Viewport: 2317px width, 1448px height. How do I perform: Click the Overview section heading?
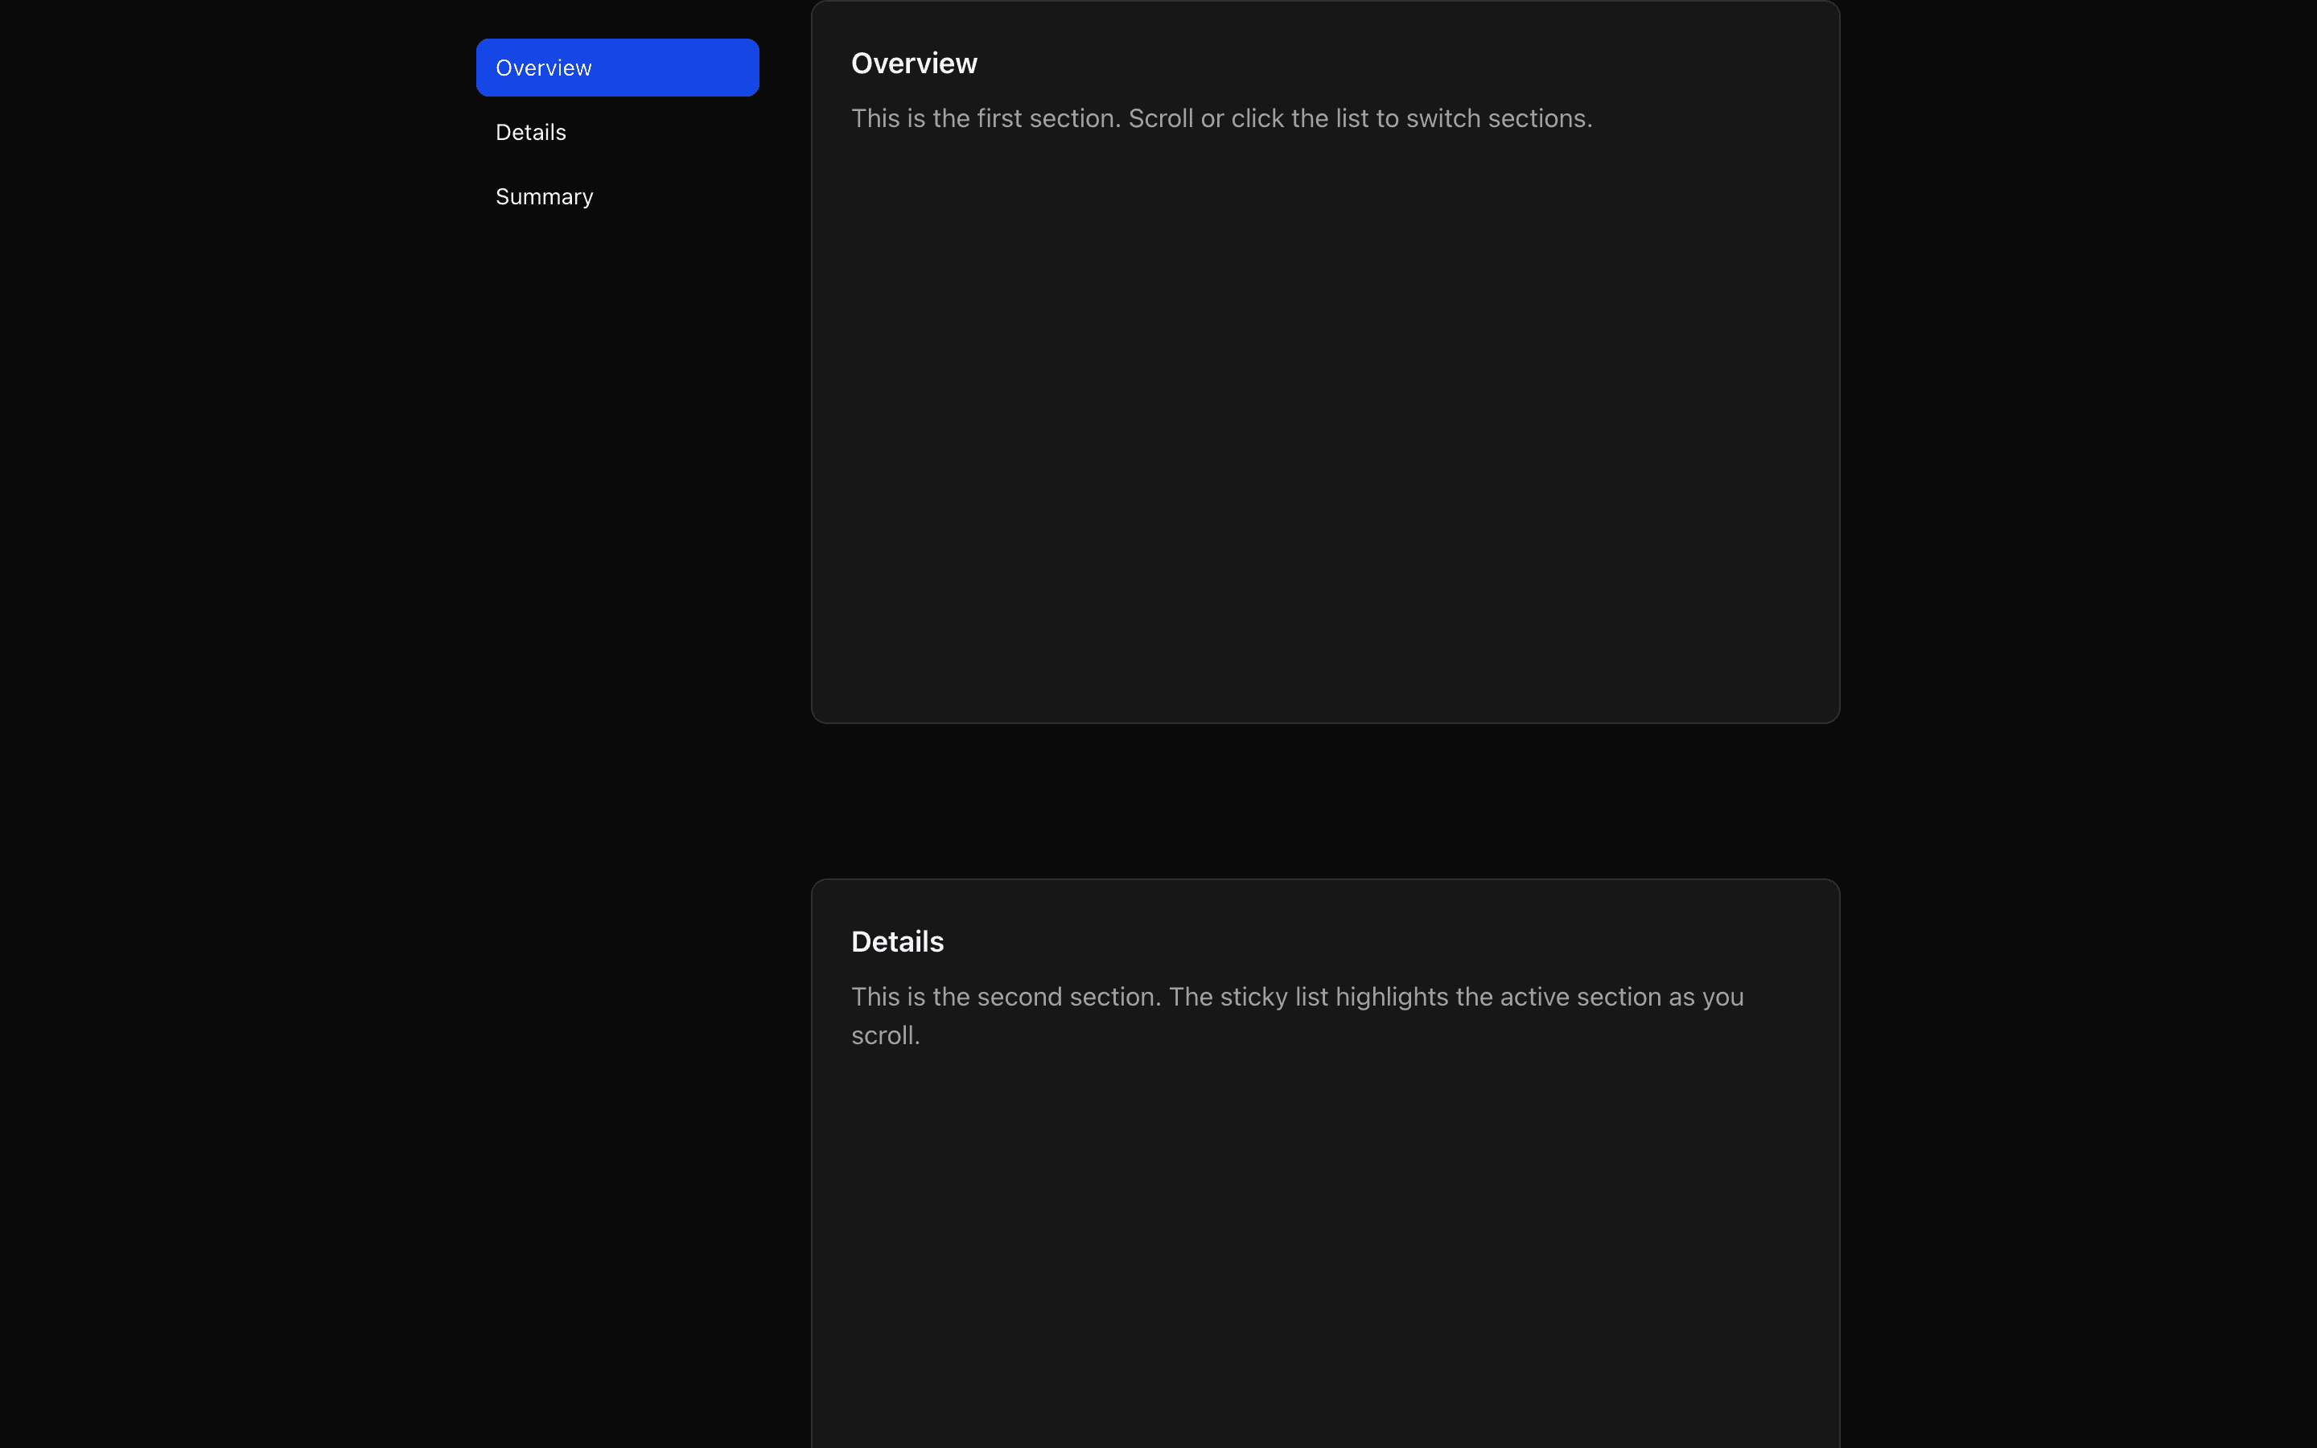[x=913, y=62]
